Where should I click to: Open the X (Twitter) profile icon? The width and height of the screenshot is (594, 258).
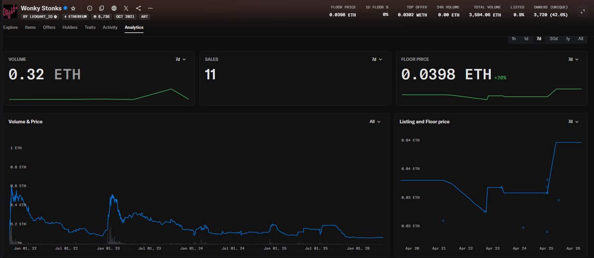coord(126,8)
